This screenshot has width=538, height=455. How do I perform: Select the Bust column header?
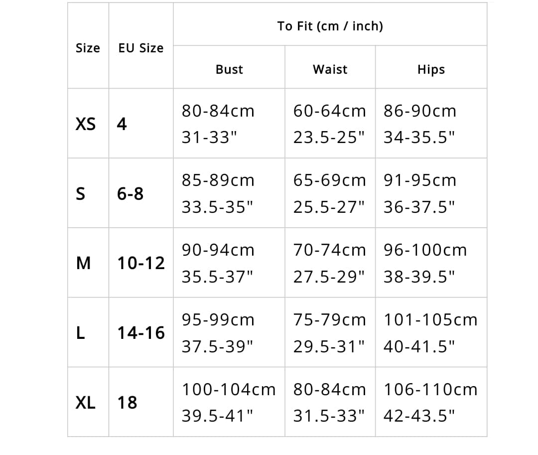click(229, 69)
